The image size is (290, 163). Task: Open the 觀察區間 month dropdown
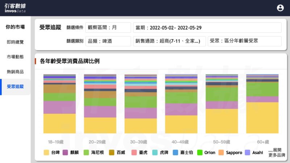pyautogui.click(x=108, y=28)
